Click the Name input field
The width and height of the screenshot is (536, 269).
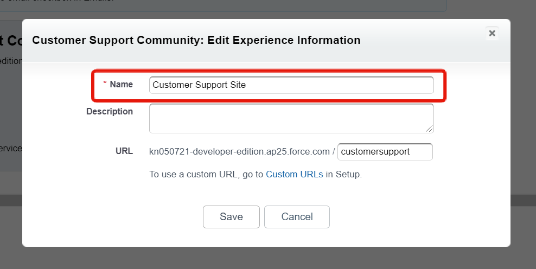(x=291, y=85)
